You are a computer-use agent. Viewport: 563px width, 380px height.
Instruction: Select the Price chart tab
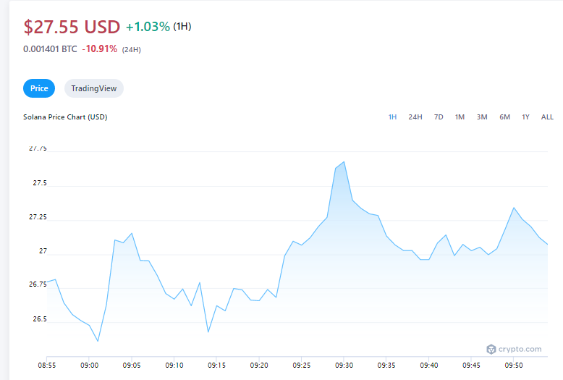point(39,88)
